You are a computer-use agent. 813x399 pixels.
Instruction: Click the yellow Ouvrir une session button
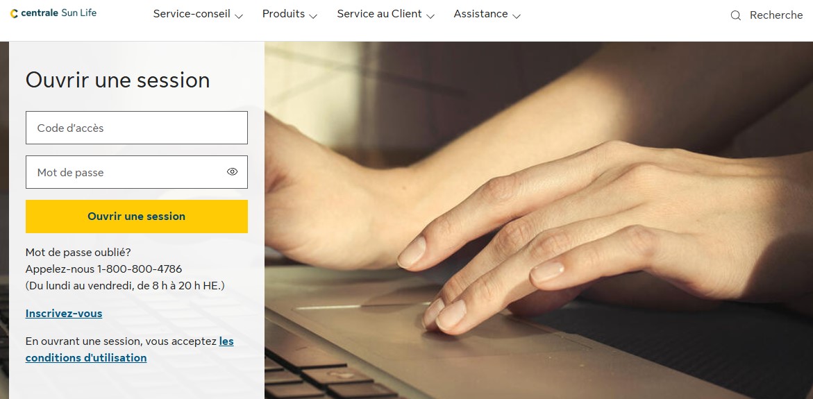[137, 217]
